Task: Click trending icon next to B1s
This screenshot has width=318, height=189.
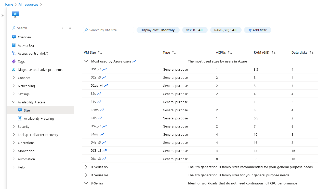Action: [x=99, y=102]
